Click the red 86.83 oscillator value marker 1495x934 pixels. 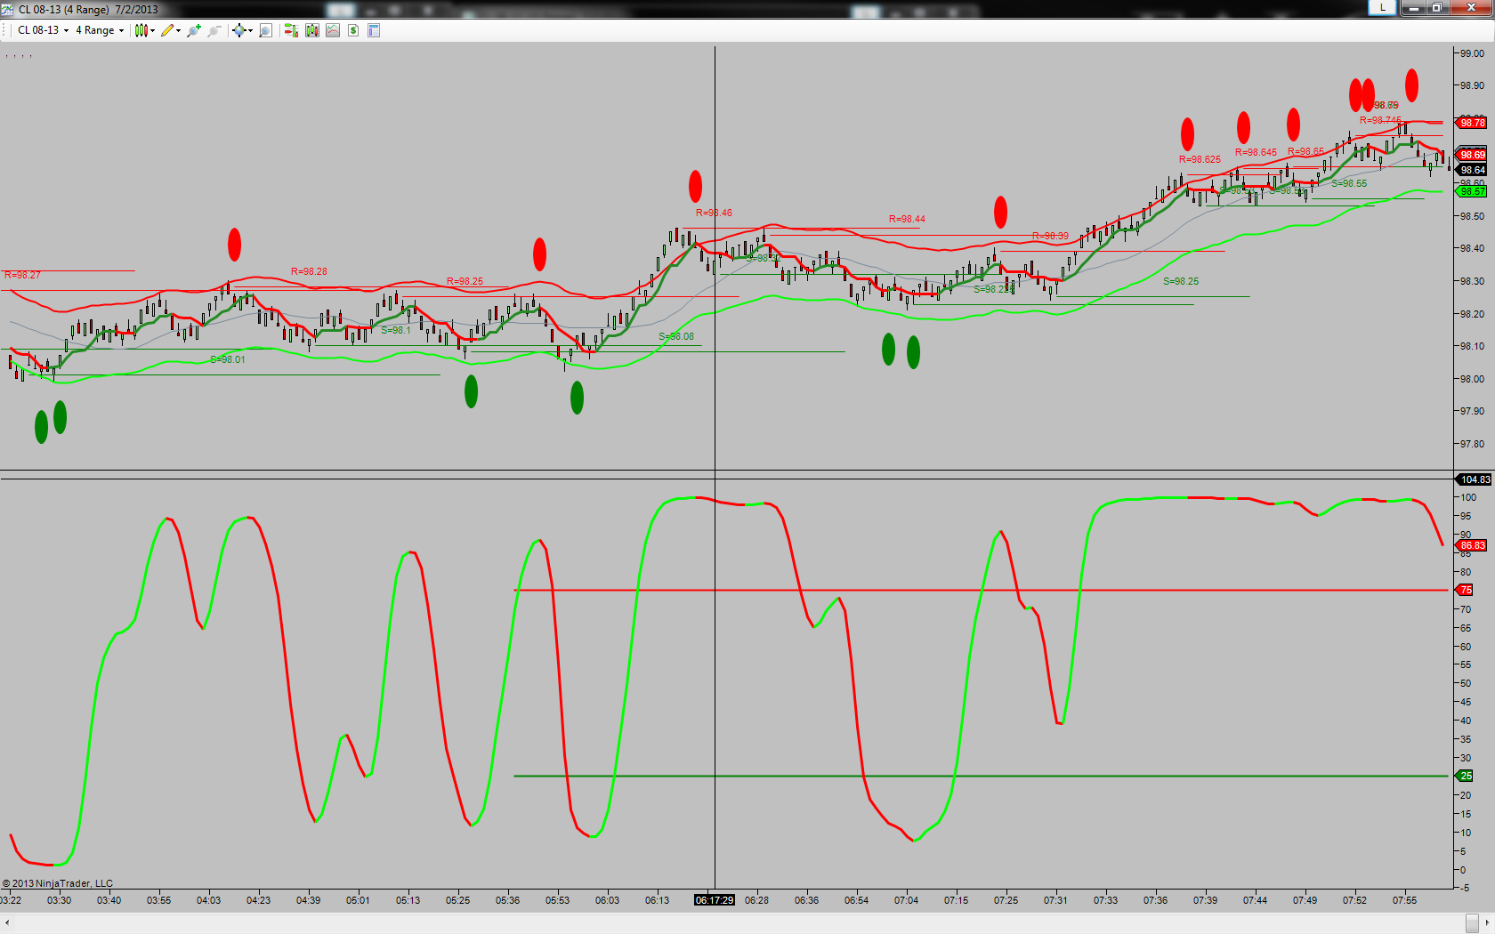coord(1472,545)
